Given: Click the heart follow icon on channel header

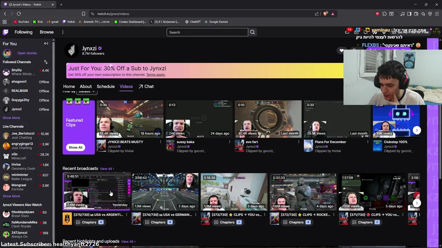Looking at the screenshot, I should [342, 51].
